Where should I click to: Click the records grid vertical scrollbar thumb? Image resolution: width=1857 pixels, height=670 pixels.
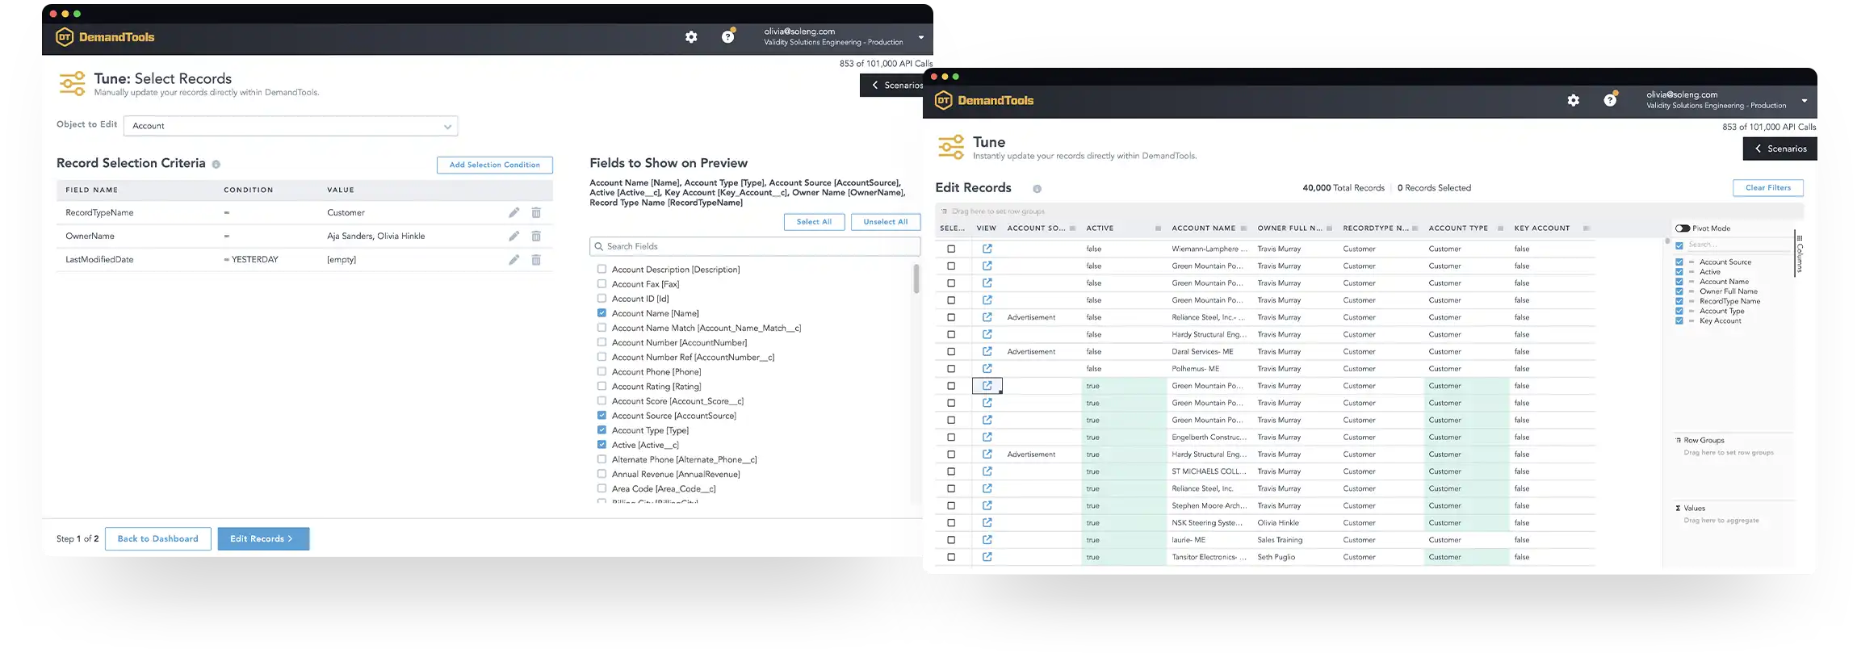tap(1667, 241)
